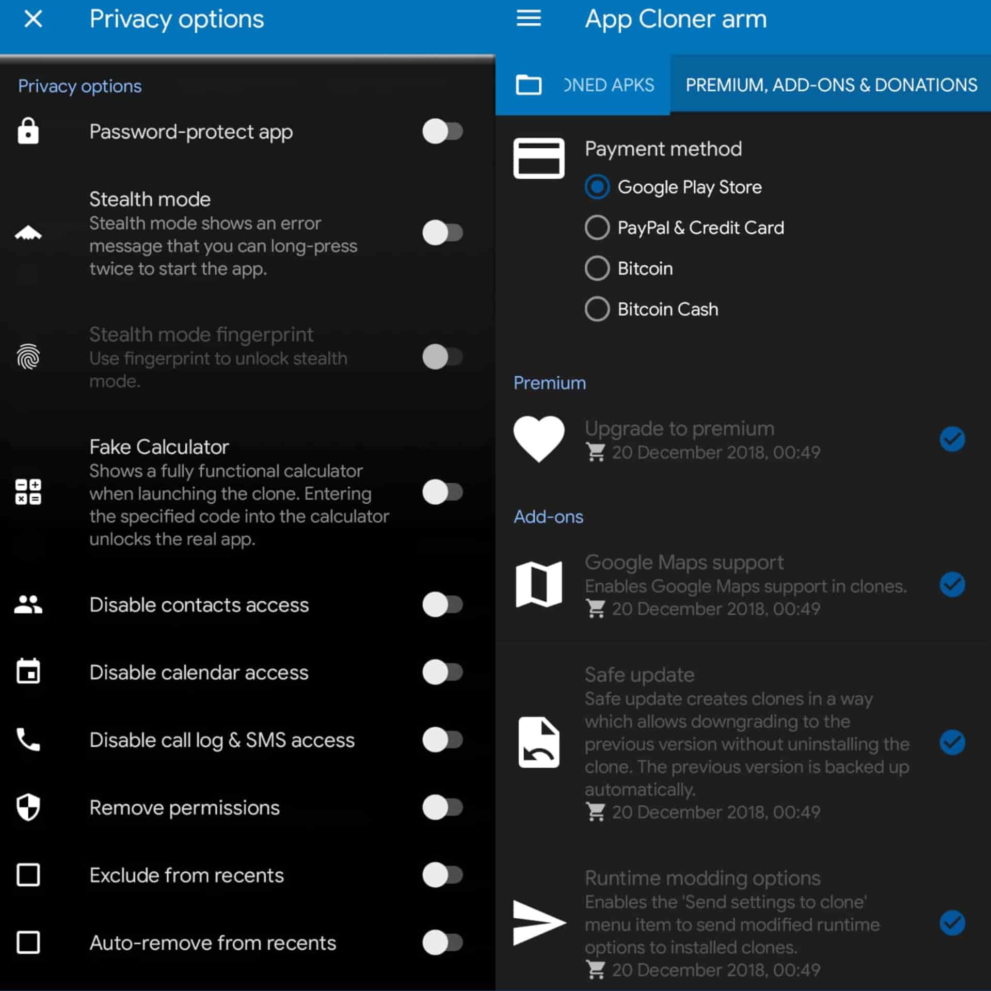Toggle Stealth mode fingerprint switch
The image size is (991, 991).
click(442, 357)
